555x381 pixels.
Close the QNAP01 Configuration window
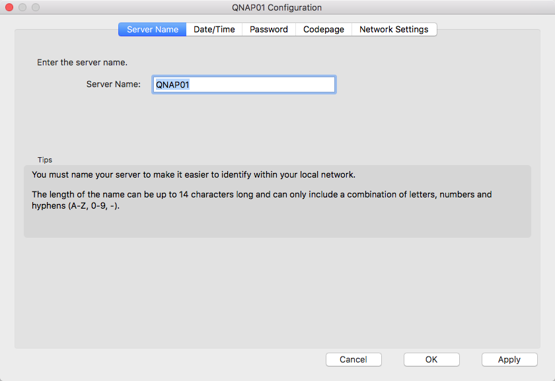click(9, 7)
